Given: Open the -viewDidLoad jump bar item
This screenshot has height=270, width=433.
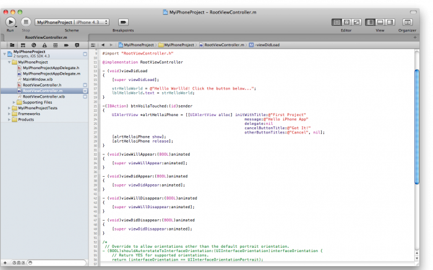Looking at the screenshot, I should pos(267,45).
